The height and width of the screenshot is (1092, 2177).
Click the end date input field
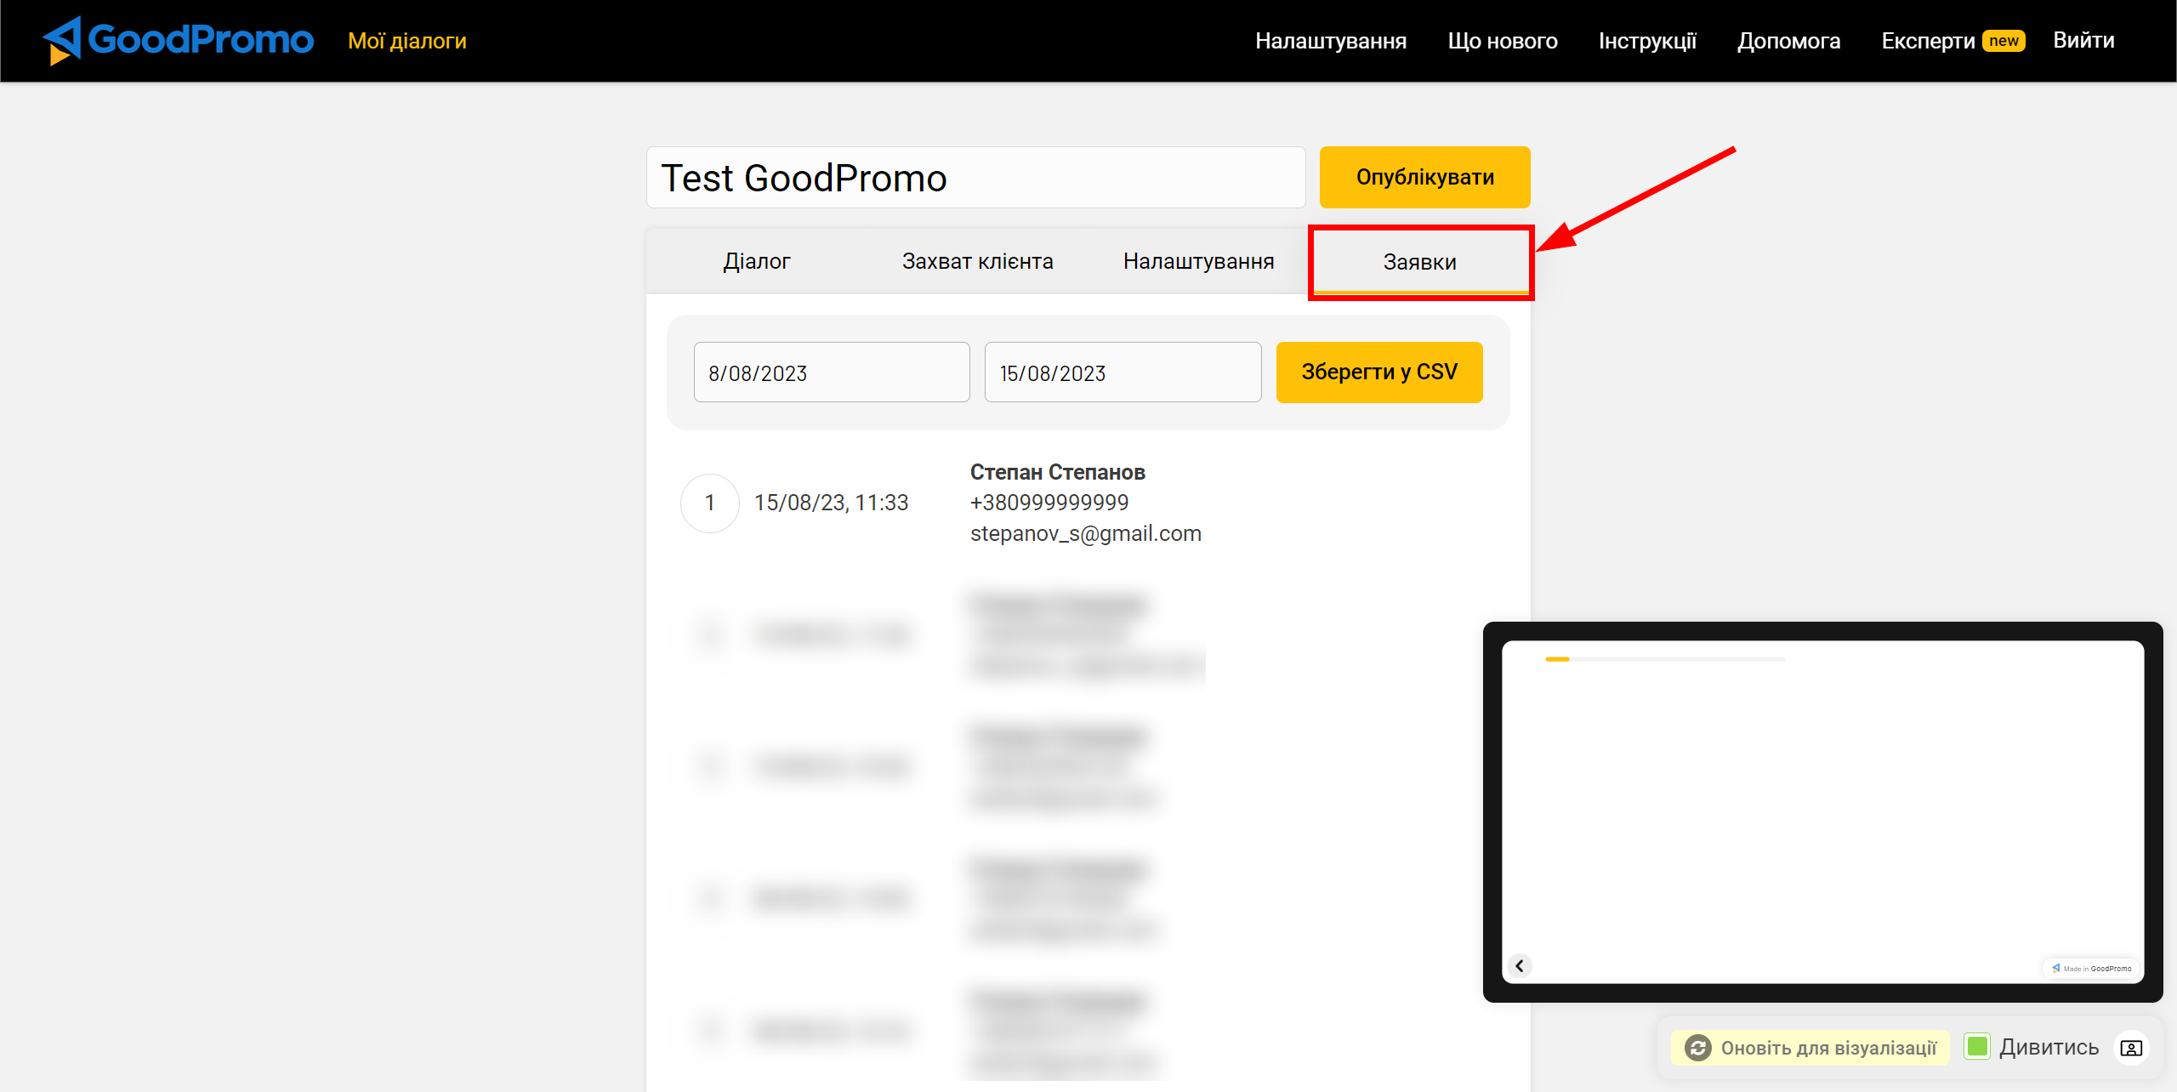[x=1122, y=372]
